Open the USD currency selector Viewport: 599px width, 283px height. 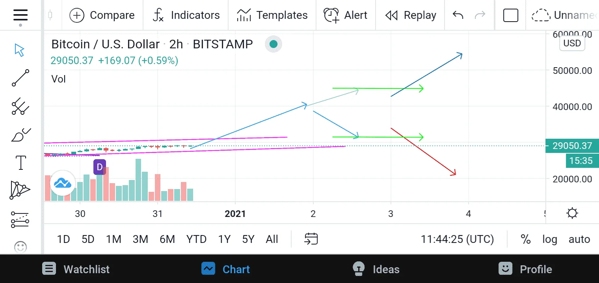coord(572,43)
